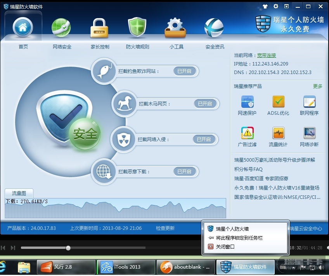
Task: Open the 小工具 gear toolbox icon
Action: (175, 28)
